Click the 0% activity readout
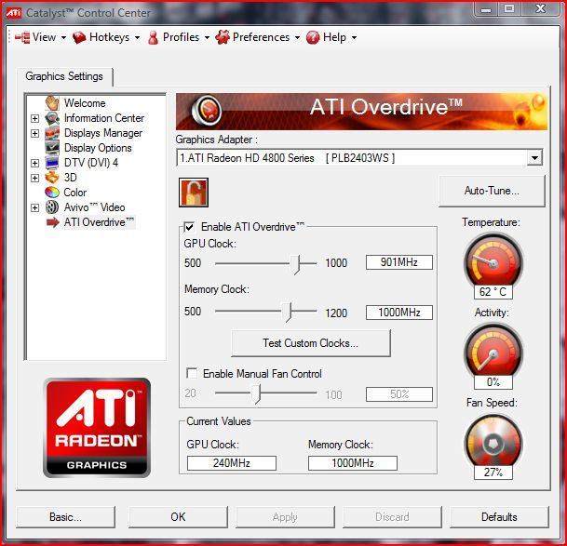Screen dimensions: 567x546 click(x=493, y=382)
